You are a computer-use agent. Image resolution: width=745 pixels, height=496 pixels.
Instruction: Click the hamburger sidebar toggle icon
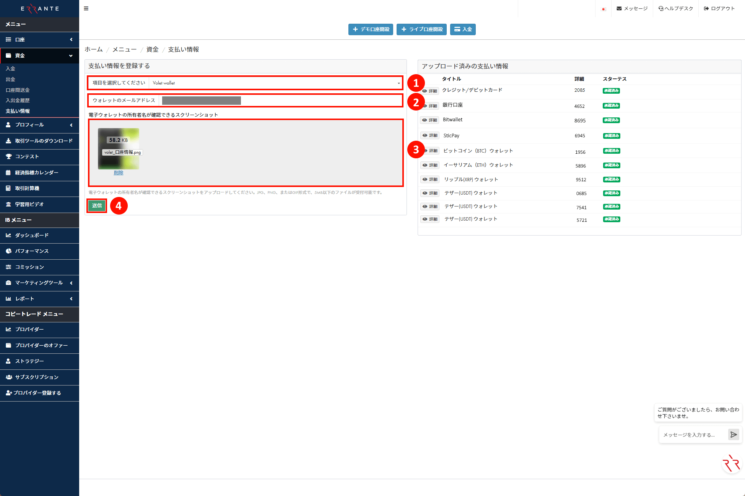[x=86, y=8]
